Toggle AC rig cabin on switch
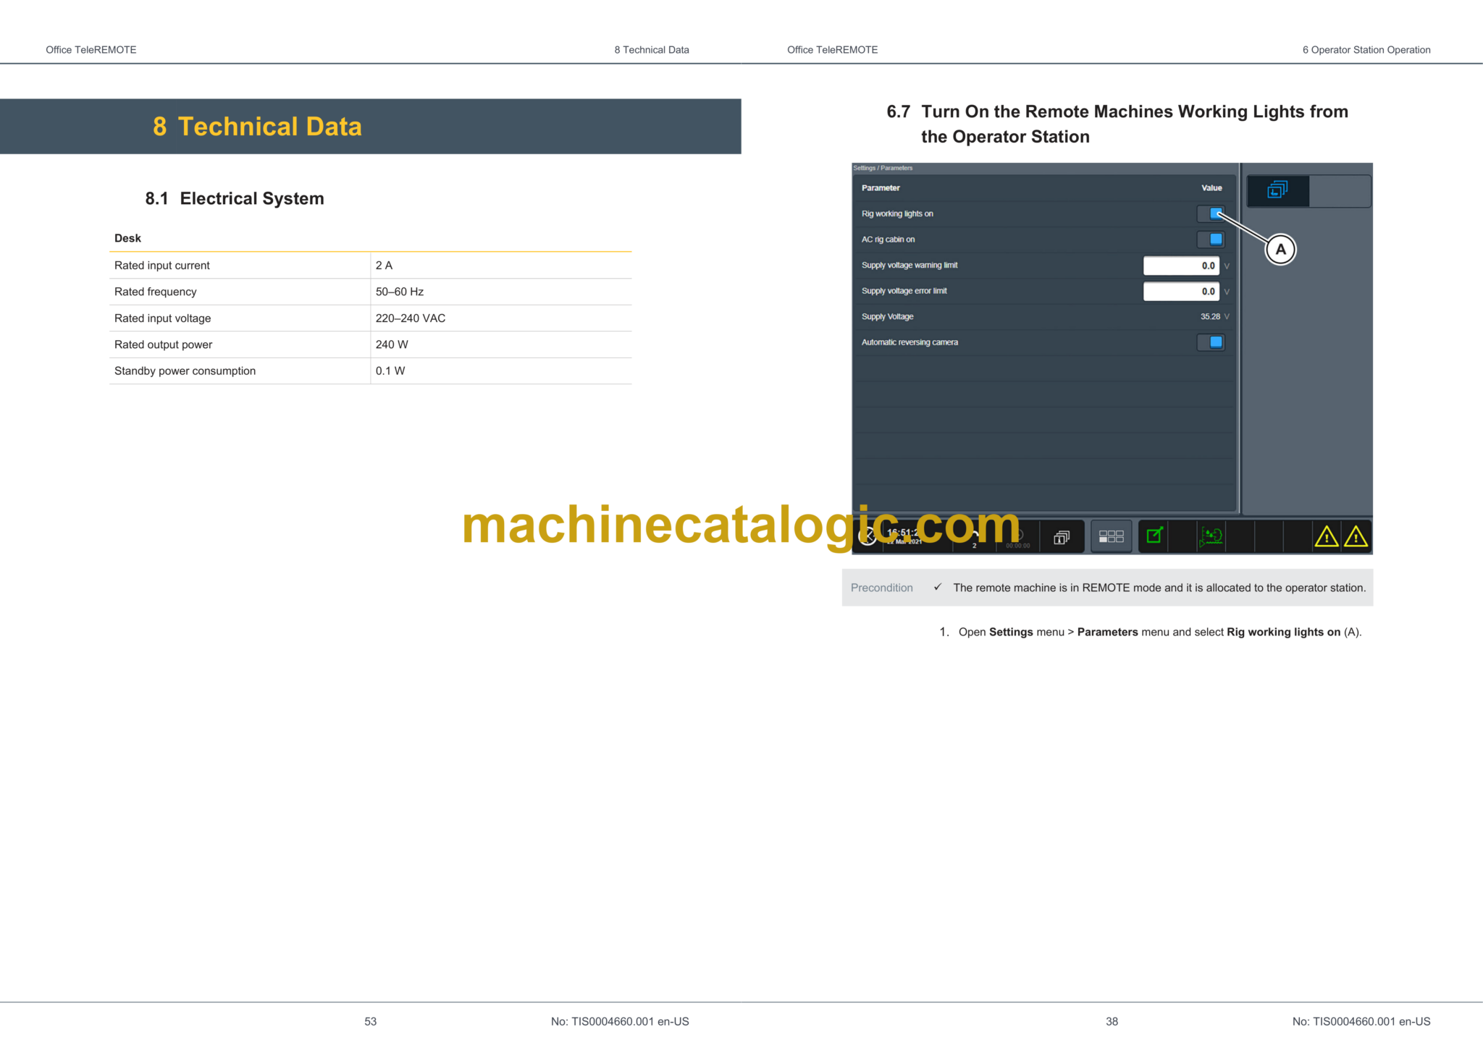 point(1211,239)
